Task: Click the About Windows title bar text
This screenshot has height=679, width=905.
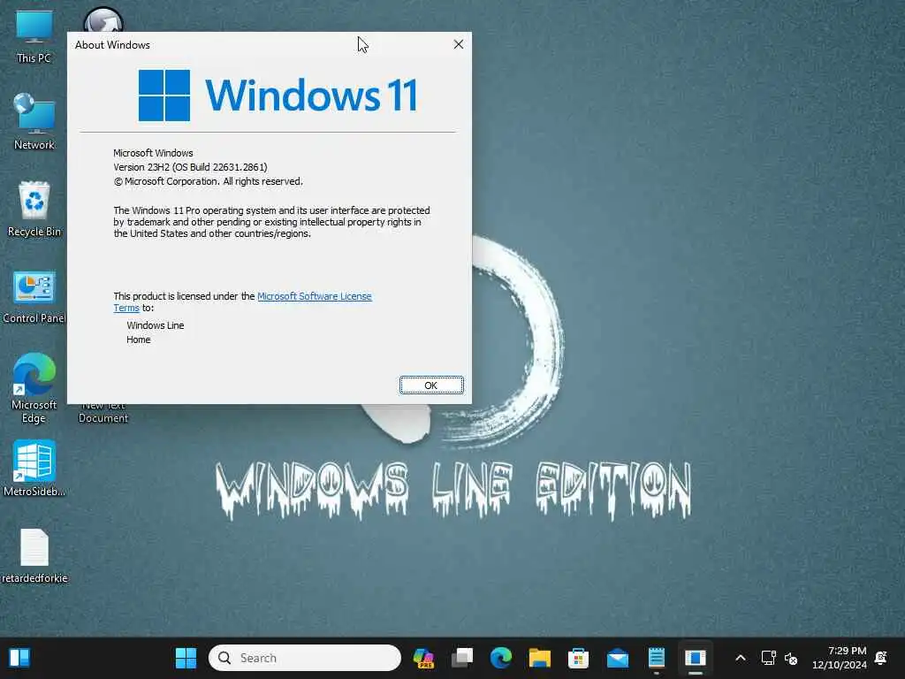Action: (x=112, y=45)
